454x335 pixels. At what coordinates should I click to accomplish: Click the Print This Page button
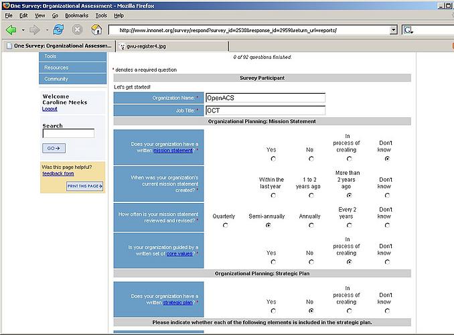pos(85,186)
